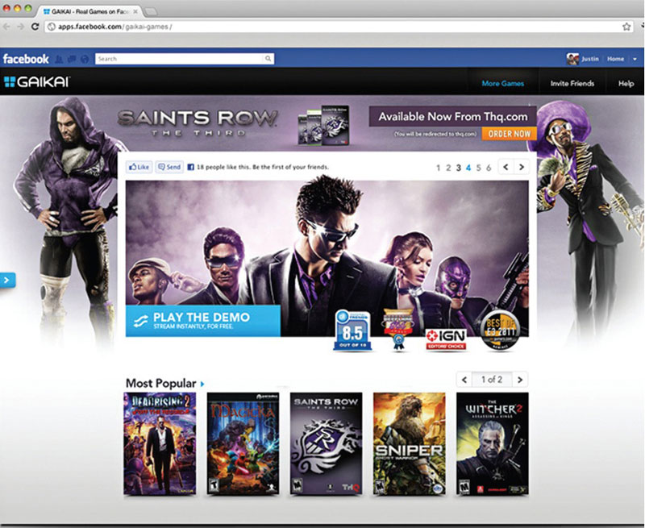
Task: Open Facebook notifications globe icon
Action: point(85,59)
